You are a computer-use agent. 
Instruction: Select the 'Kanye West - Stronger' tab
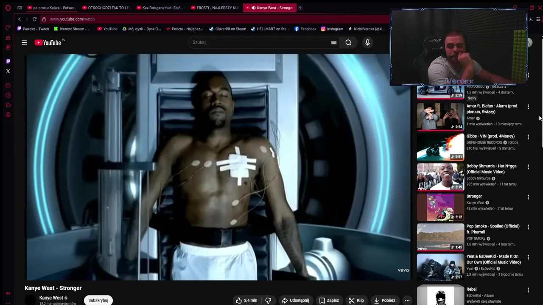coord(269,8)
